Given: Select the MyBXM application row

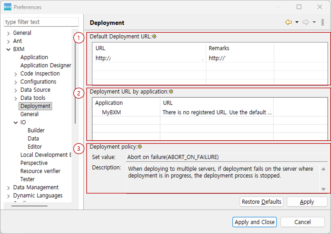Looking at the screenshot, I should 111,113.
